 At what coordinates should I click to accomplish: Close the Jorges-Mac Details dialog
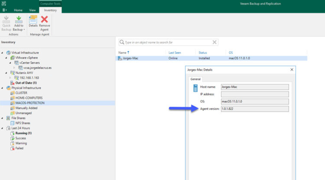(x=292, y=70)
